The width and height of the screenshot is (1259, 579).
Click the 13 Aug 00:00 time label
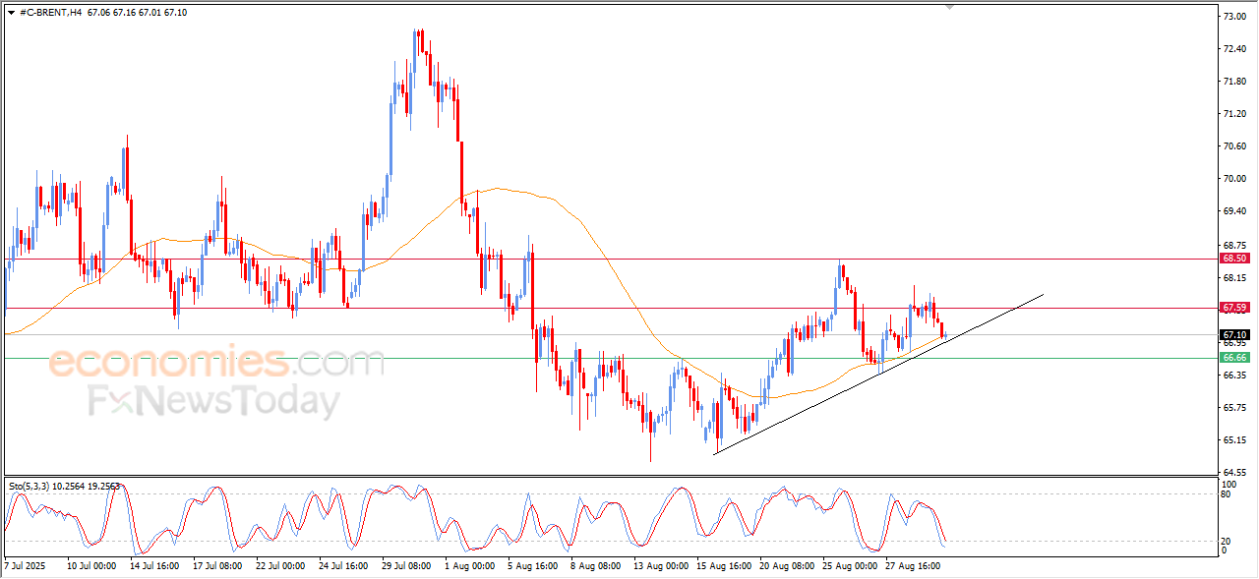(x=660, y=566)
